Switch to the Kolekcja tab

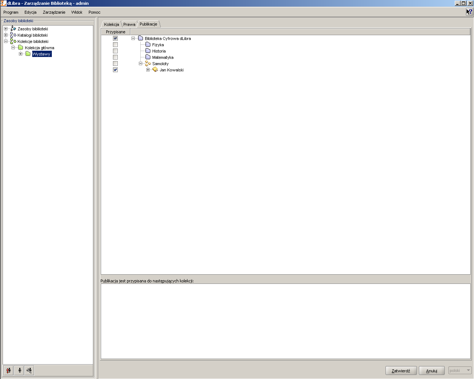pos(111,24)
